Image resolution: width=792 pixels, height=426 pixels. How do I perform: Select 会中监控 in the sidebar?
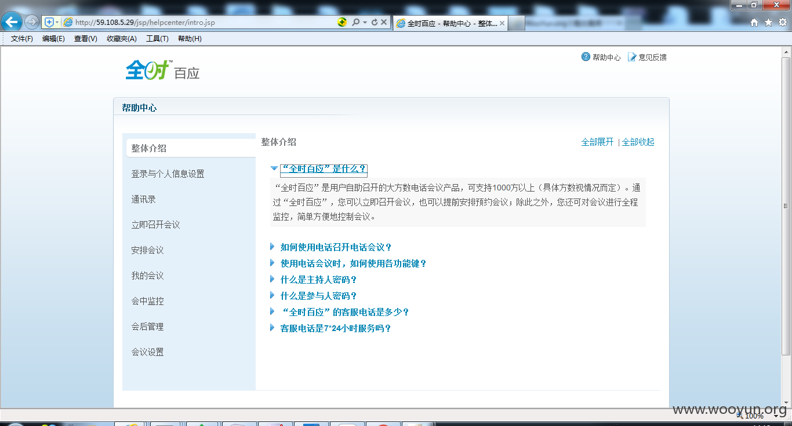pos(147,301)
